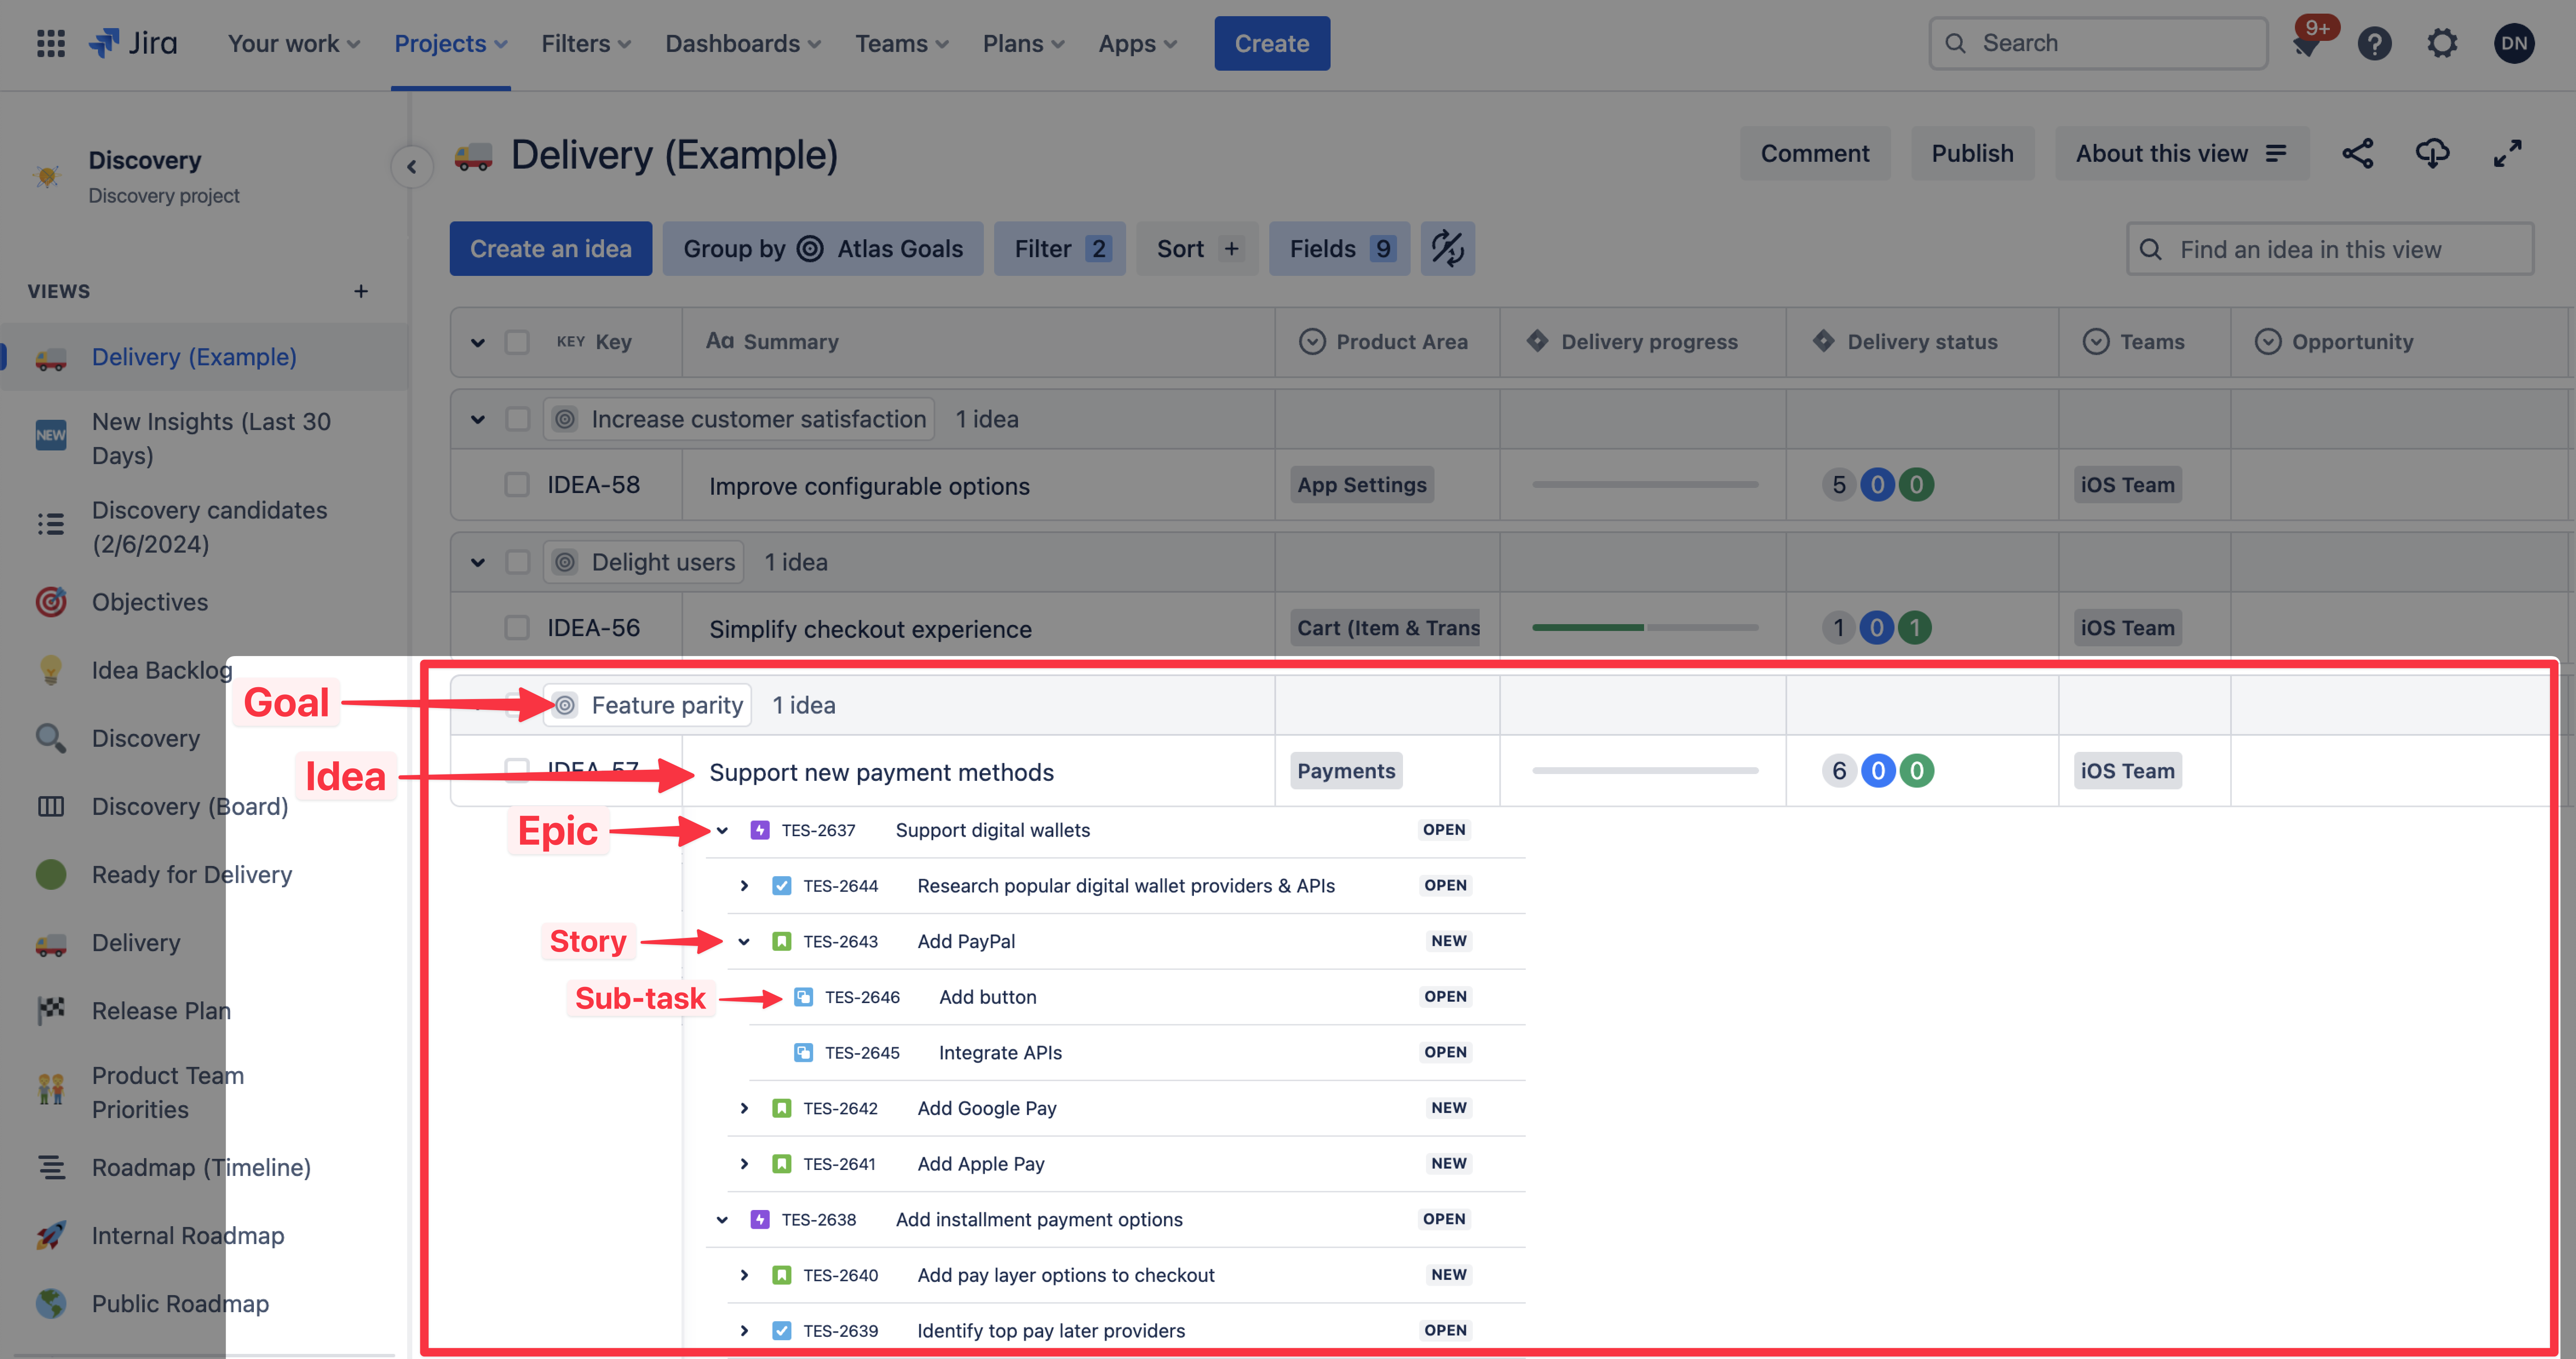
Task: Open the settings gear icon
Action: point(2442,44)
